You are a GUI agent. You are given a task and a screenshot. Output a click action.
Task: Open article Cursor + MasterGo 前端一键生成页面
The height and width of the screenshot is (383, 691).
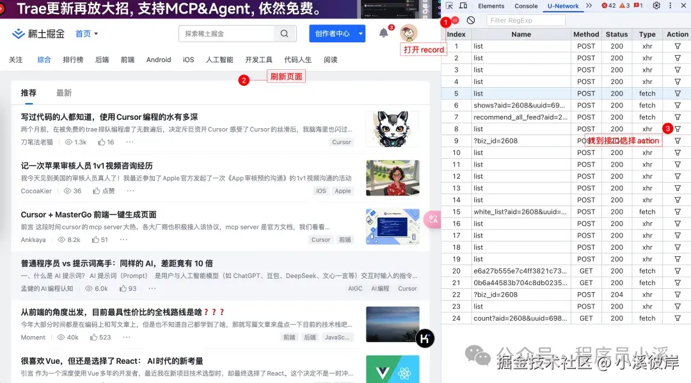[x=88, y=215]
